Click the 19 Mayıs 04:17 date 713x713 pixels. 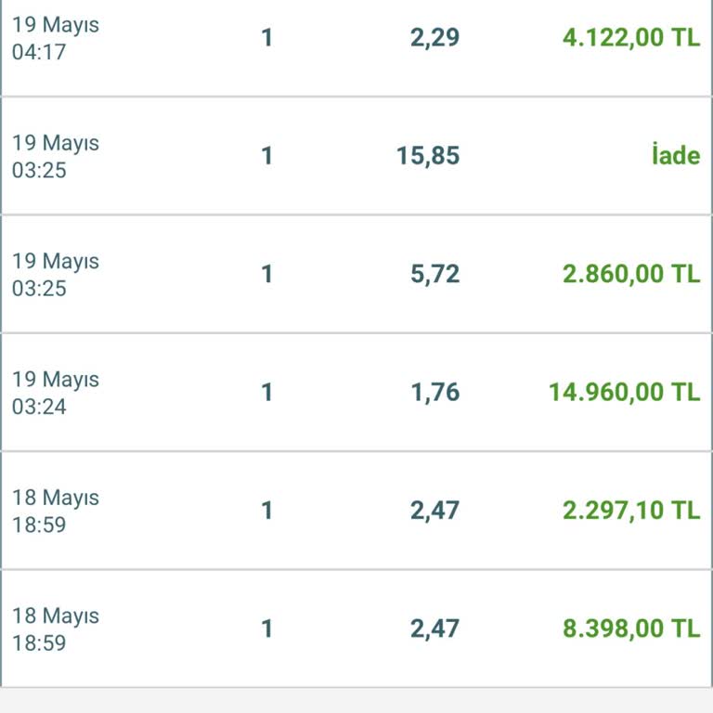tap(55, 38)
